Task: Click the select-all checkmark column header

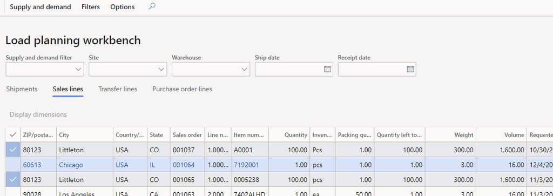Action: [x=13, y=134]
